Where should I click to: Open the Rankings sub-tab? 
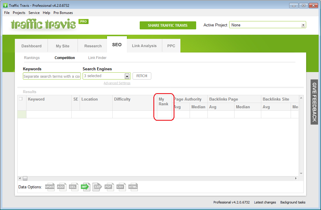32,58
